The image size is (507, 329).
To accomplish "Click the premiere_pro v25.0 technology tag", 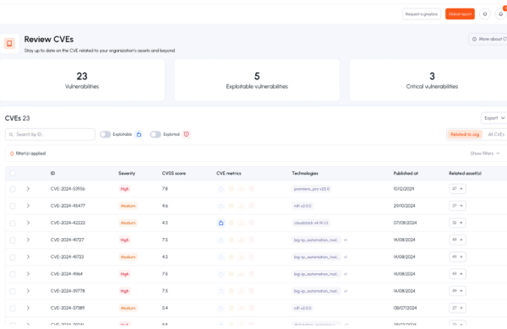I will (312, 189).
